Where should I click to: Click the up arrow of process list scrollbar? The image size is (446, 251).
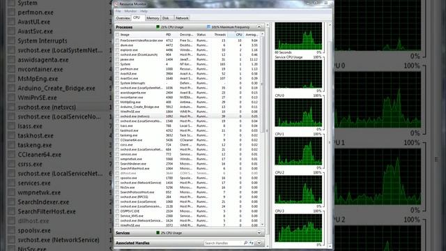pyautogui.click(x=262, y=34)
